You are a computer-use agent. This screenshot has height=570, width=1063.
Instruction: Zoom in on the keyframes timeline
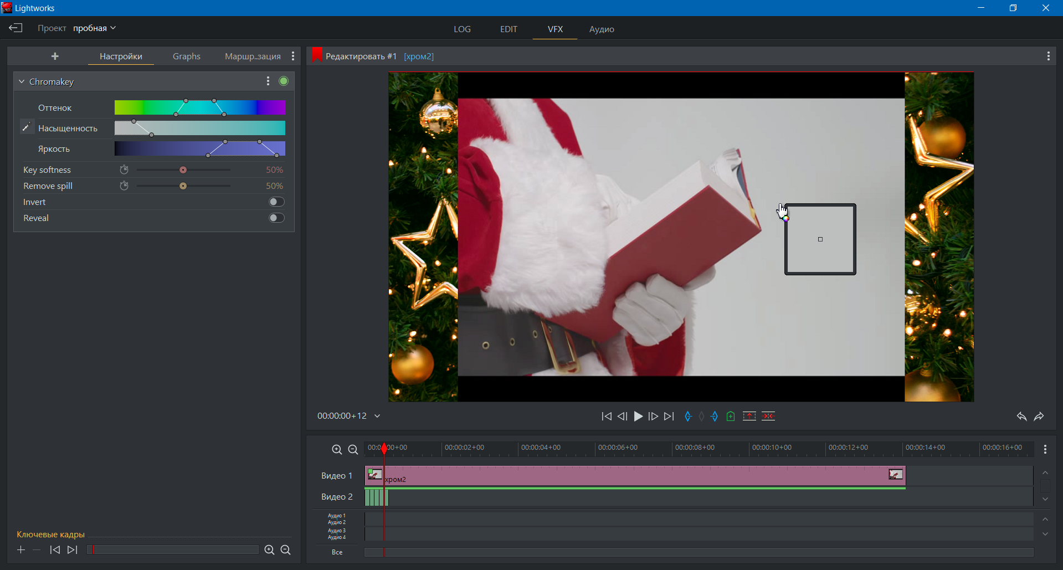pyautogui.click(x=269, y=550)
